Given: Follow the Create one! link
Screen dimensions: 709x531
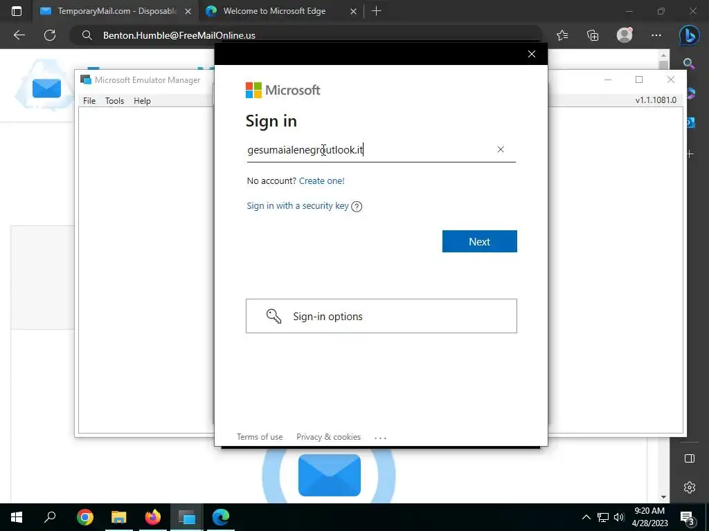Looking at the screenshot, I should [321, 180].
